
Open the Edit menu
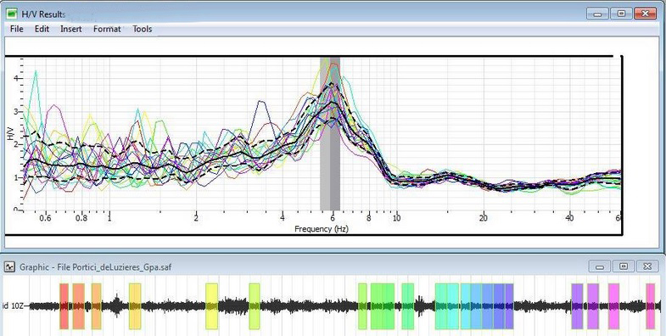tap(42, 29)
